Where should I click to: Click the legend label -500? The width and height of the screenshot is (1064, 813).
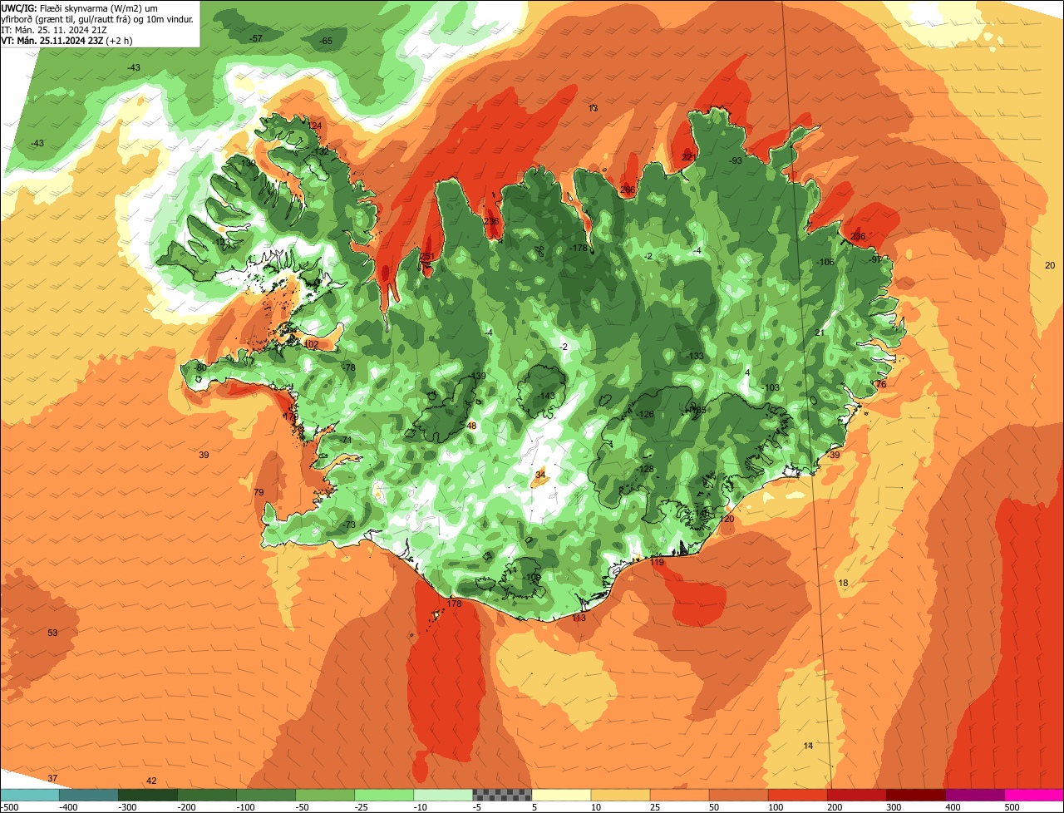pos(9,807)
